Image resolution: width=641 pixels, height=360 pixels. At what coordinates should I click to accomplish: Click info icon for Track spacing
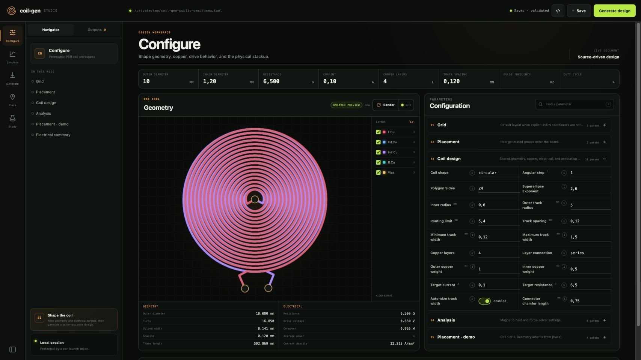click(564, 221)
